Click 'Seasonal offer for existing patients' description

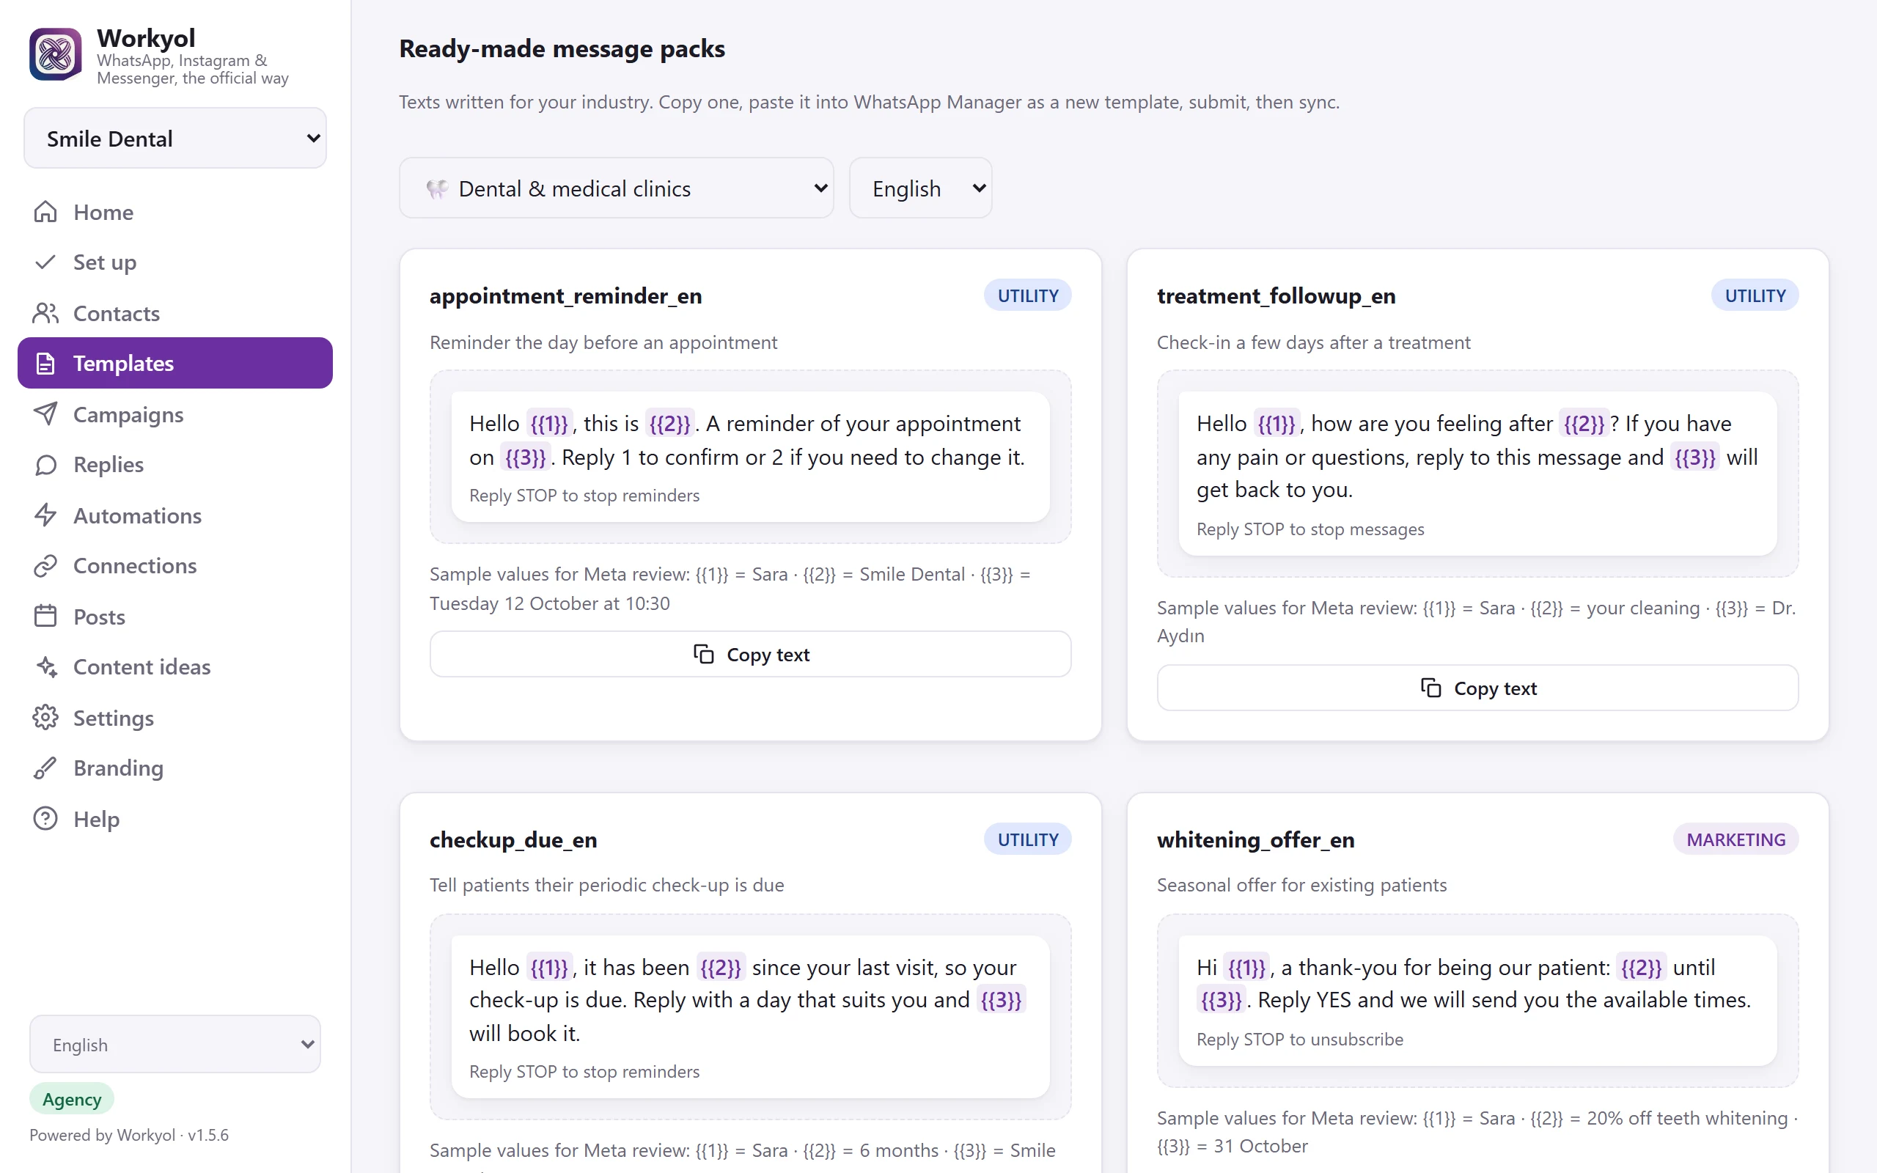1301,885
